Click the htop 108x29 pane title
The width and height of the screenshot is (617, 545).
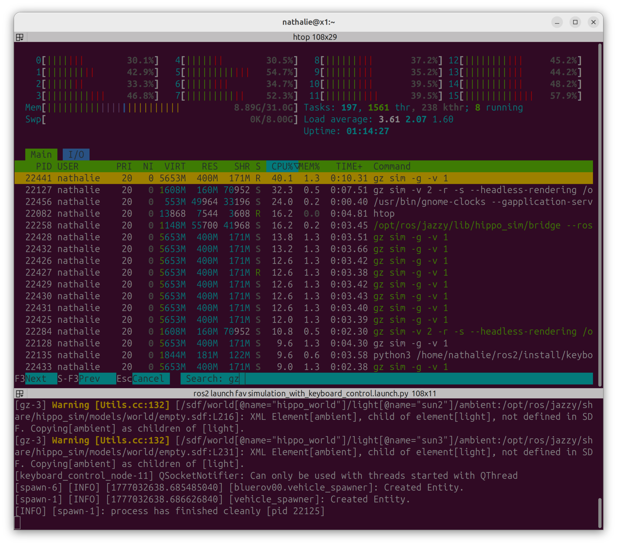pyautogui.click(x=315, y=37)
